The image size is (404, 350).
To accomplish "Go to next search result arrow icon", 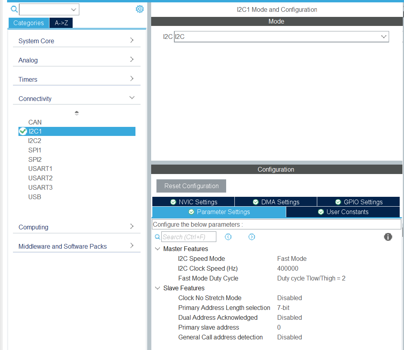I will pos(252,236).
